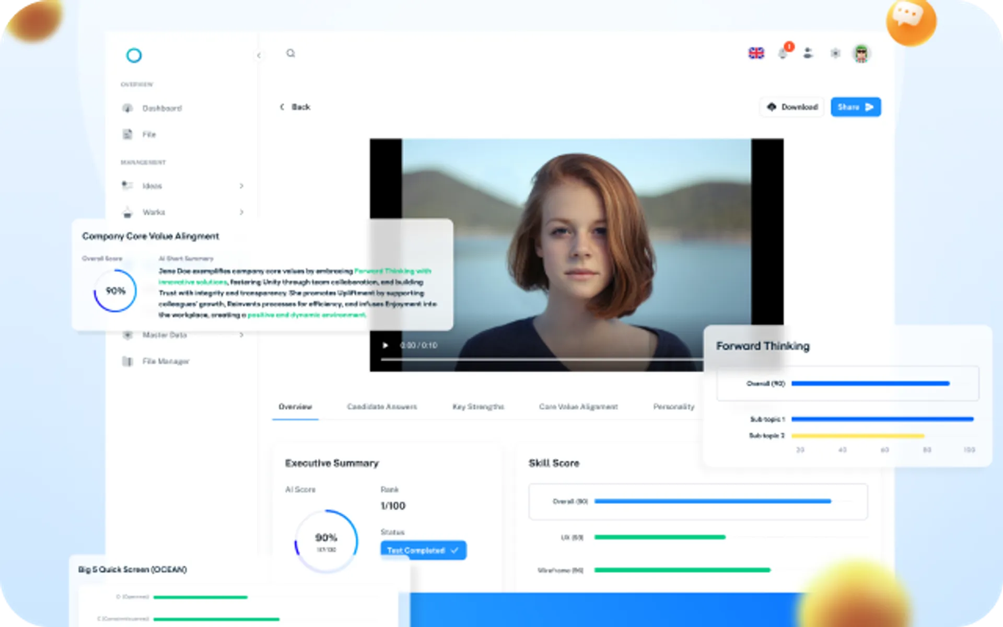Play the candidate video
Viewport: 1003px width, 627px height.
[x=385, y=345]
